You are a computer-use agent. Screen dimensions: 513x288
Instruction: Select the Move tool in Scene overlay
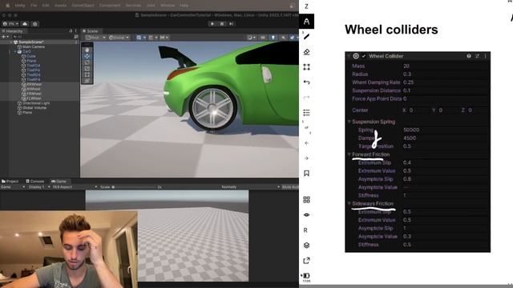pyautogui.click(x=87, y=56)
